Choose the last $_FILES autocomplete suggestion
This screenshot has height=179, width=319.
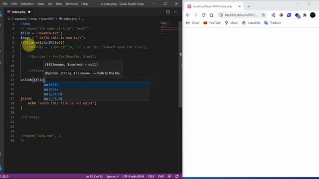tap(96, 98)
